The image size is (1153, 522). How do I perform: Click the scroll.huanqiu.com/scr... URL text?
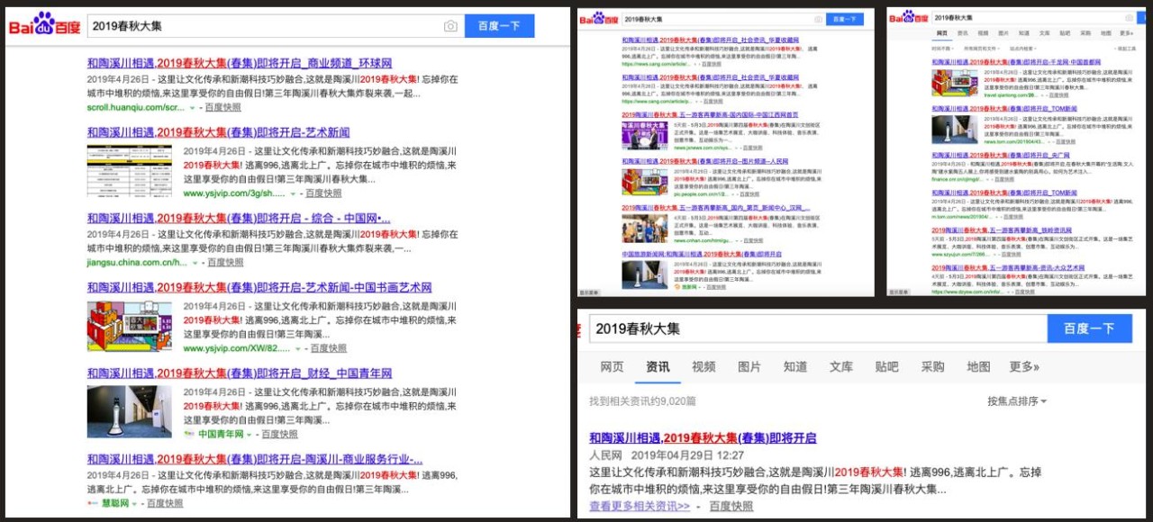click(136, 108)
